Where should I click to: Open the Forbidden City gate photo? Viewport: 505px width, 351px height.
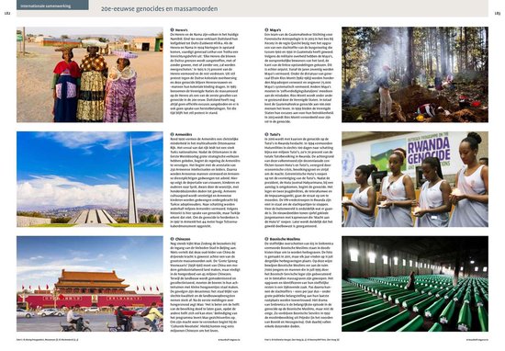click(90, 284)
